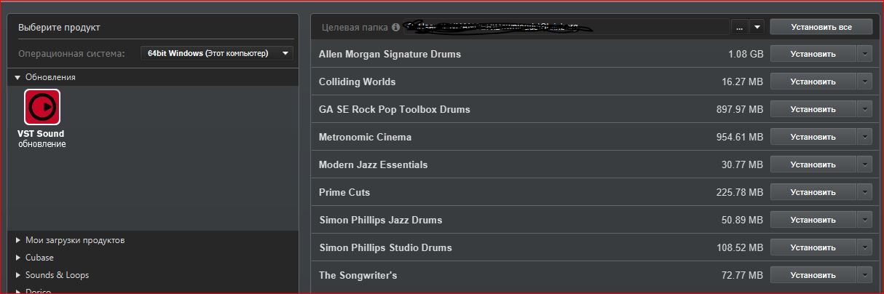The height and width of the screenshot is (294, 884).
Task: Open install options for Colliding Worlds
Action: click(x=864, y=82)
